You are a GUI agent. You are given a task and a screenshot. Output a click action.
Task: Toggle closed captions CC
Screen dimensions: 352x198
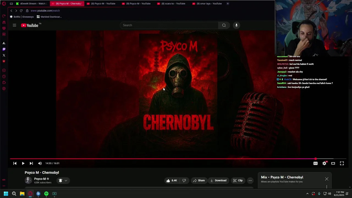coord(315,163)
